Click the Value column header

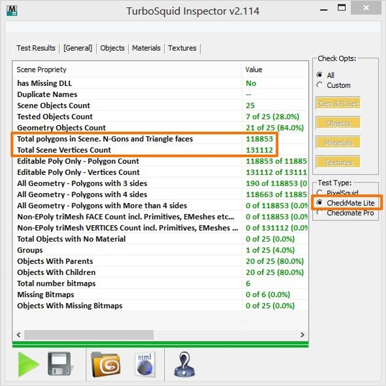coord(275,69)
